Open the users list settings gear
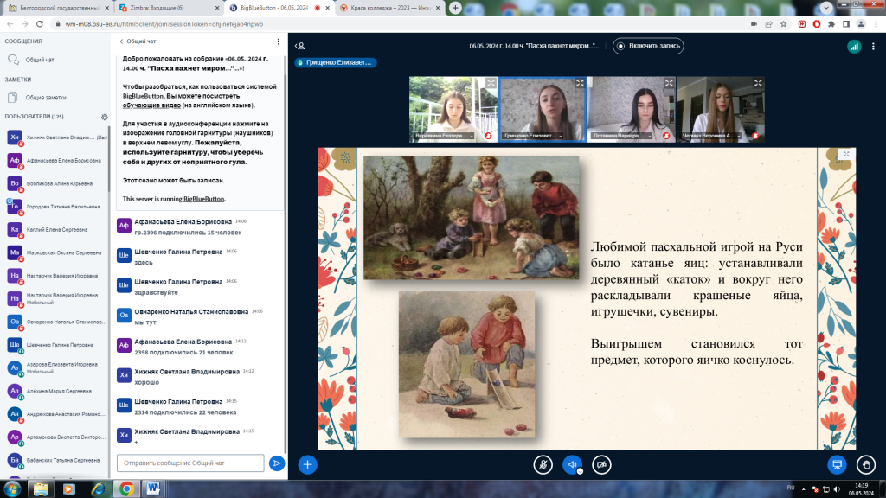The image size is (886, 498). 105,117
